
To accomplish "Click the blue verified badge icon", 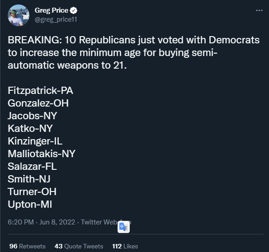I will tap(74, 11).
